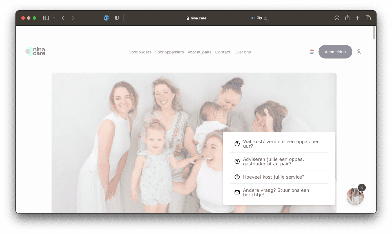392x234 pixels.
Task: Reload the current page
Action: point(265,18)
